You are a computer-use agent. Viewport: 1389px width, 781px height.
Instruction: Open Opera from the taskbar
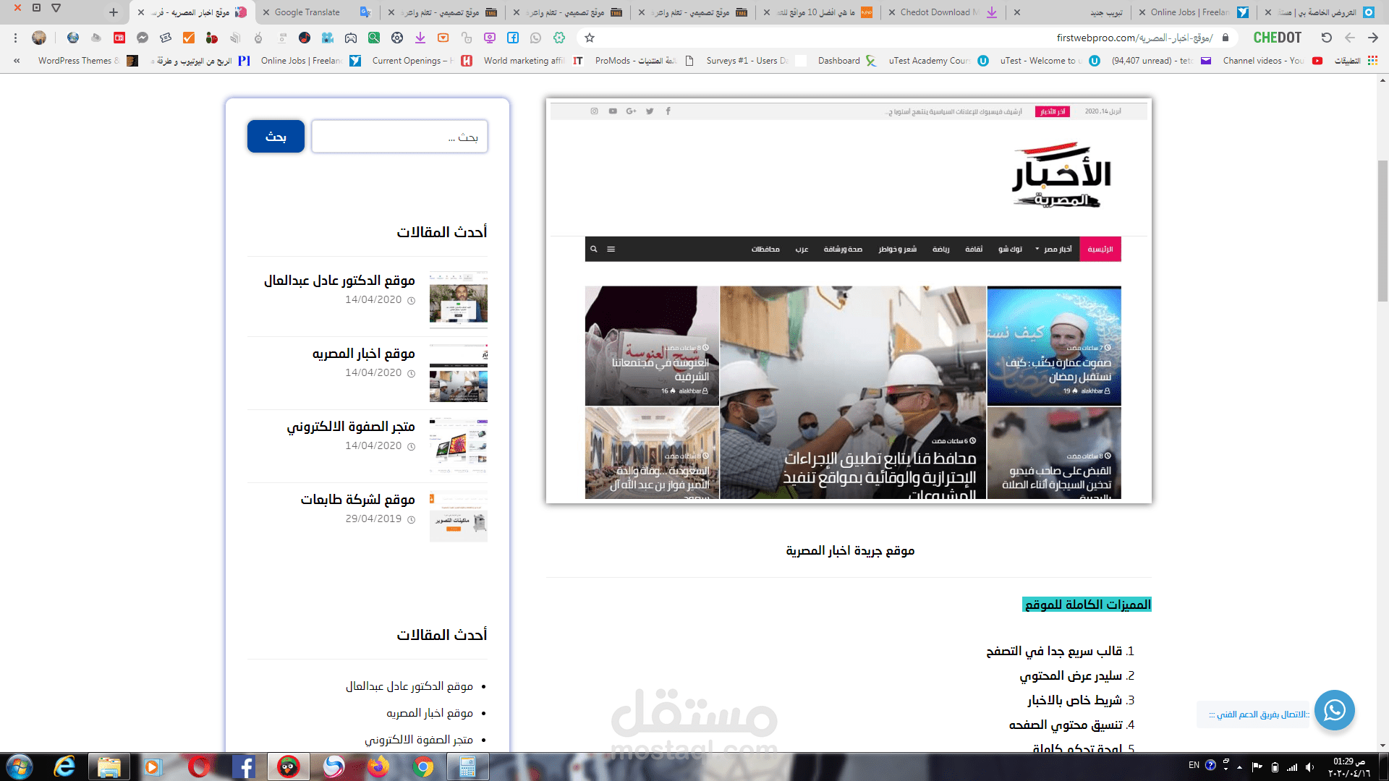[198, 767]
